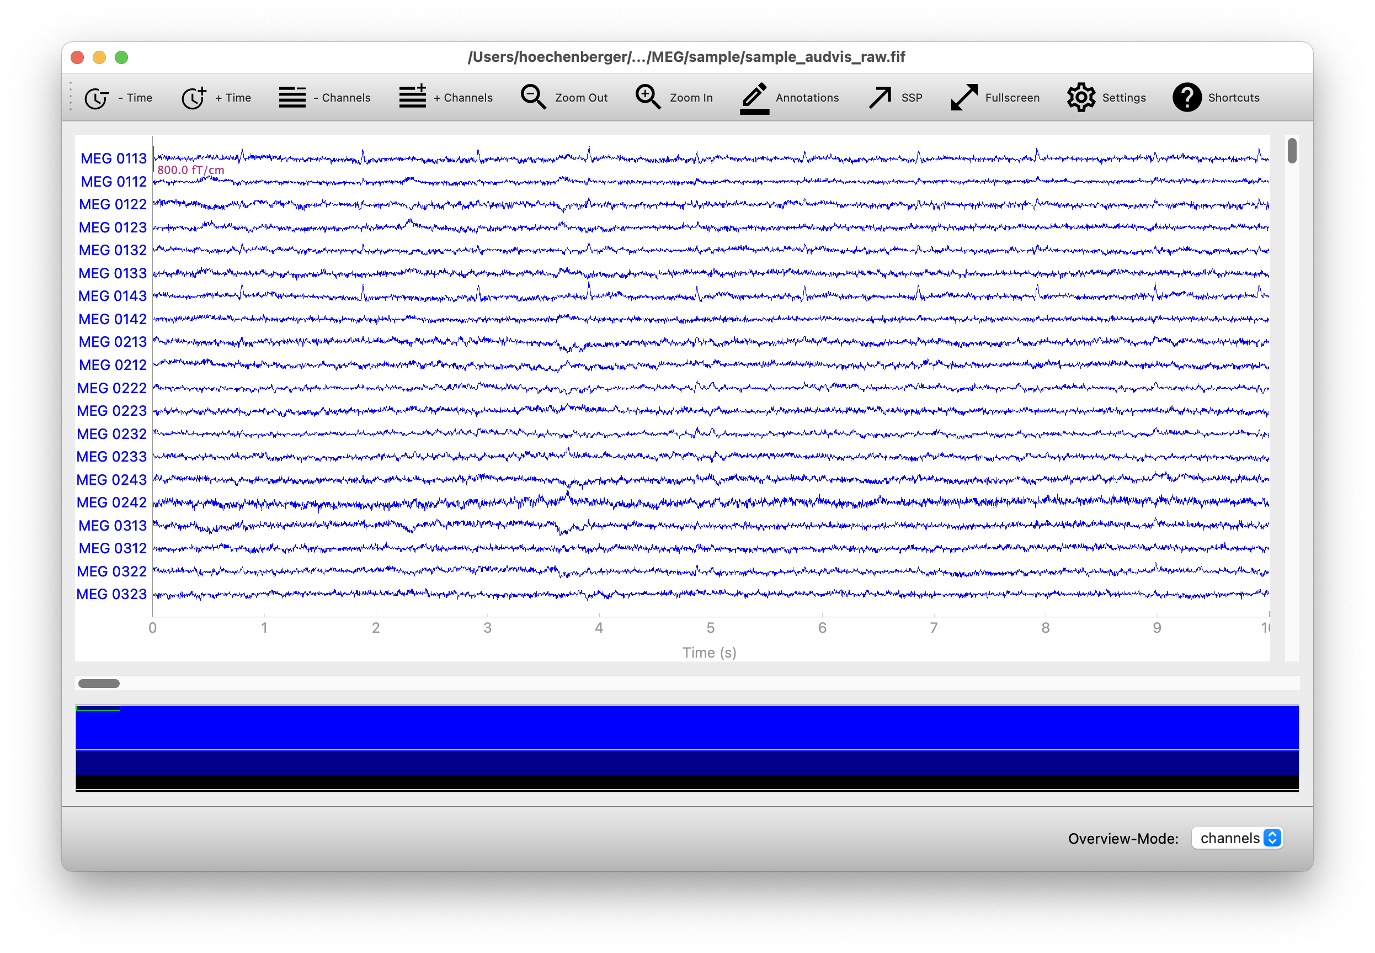This screenshot has width=1375, height=953.
Task: Open the Overview-Mode channels dropdown
Action: click(x=1238, y=838)
